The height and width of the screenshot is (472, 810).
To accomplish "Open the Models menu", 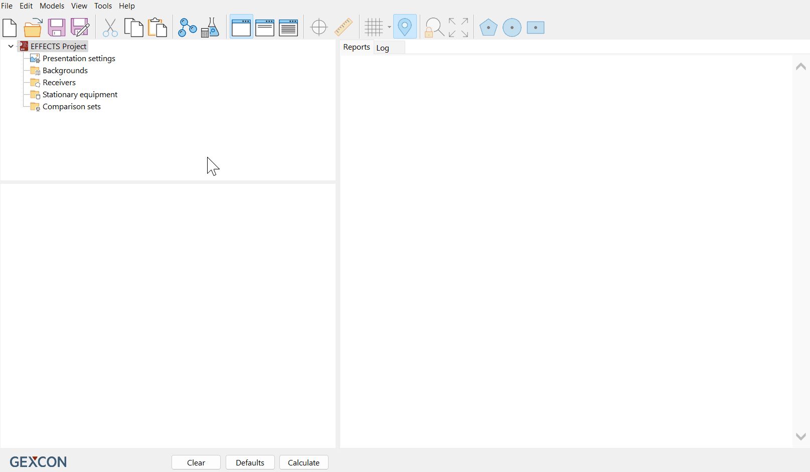I will coord(52,6).
